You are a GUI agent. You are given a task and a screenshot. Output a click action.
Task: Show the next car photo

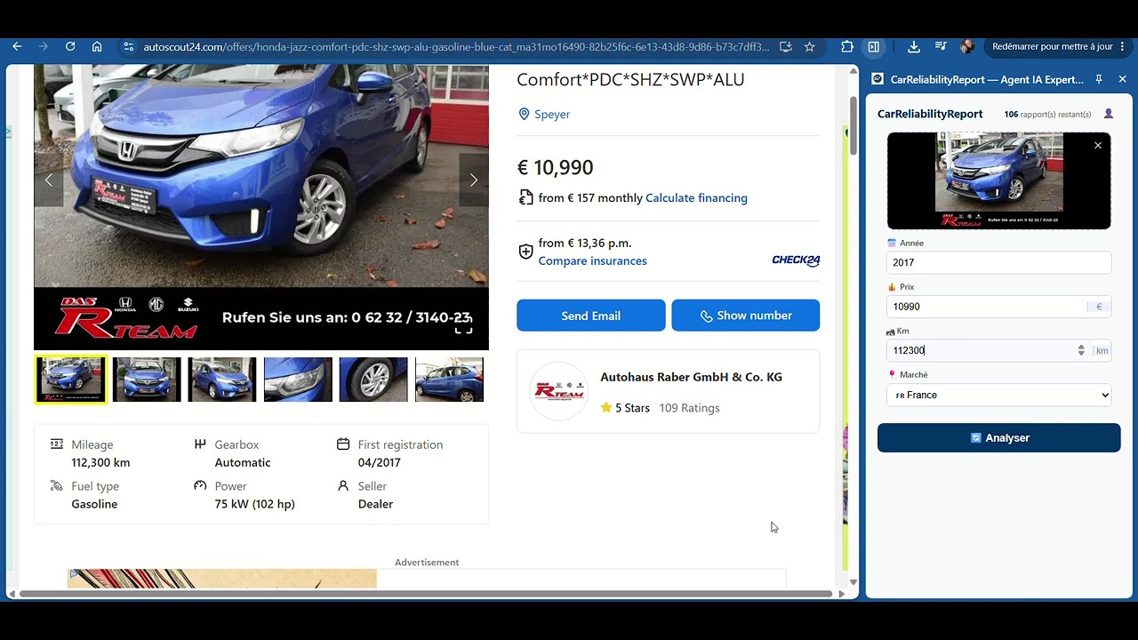(x=473, y=180)
